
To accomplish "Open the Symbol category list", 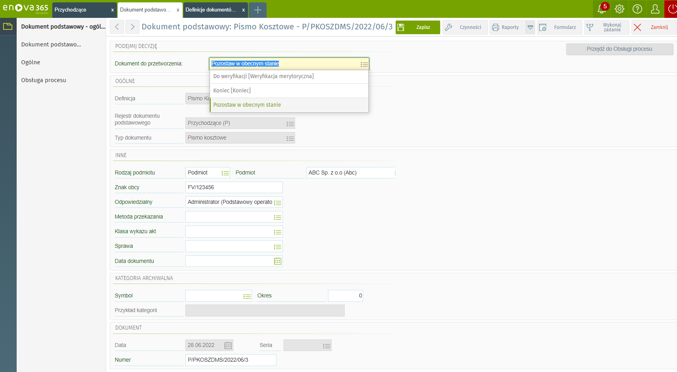I will point(247,296).
